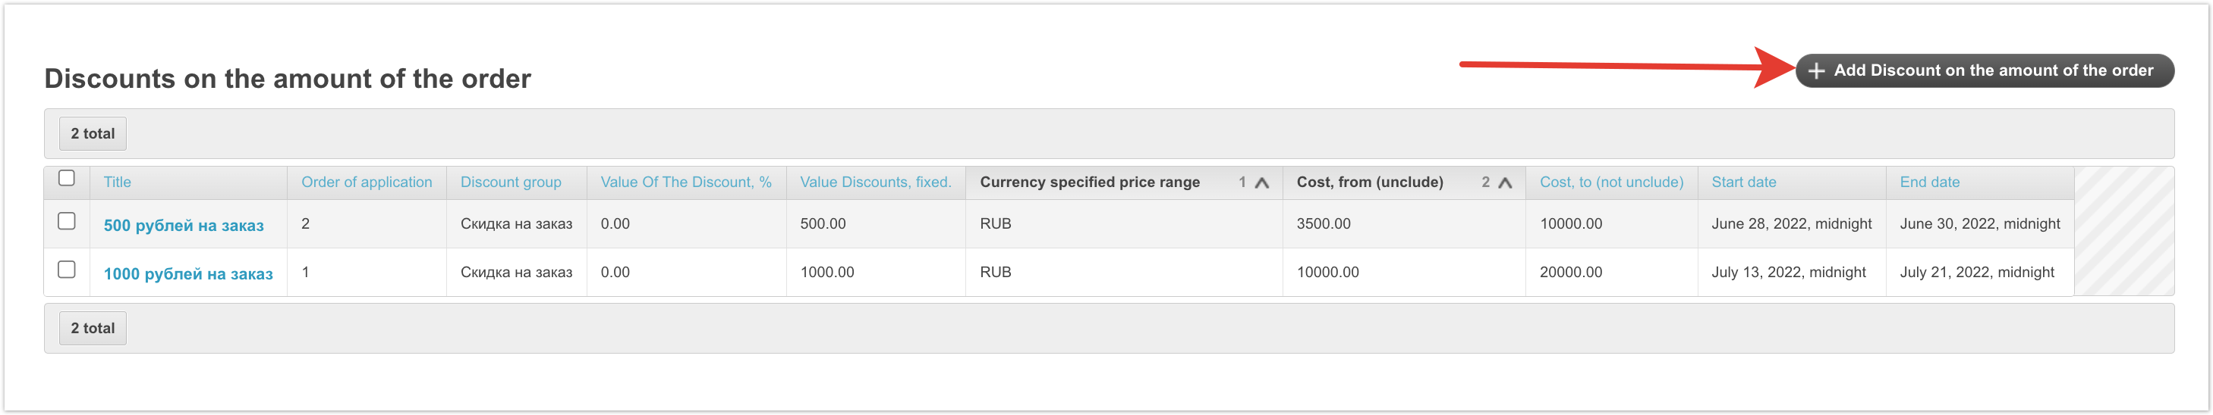Sort by Discount group column
2213x415 pixels.
[510, 182]
